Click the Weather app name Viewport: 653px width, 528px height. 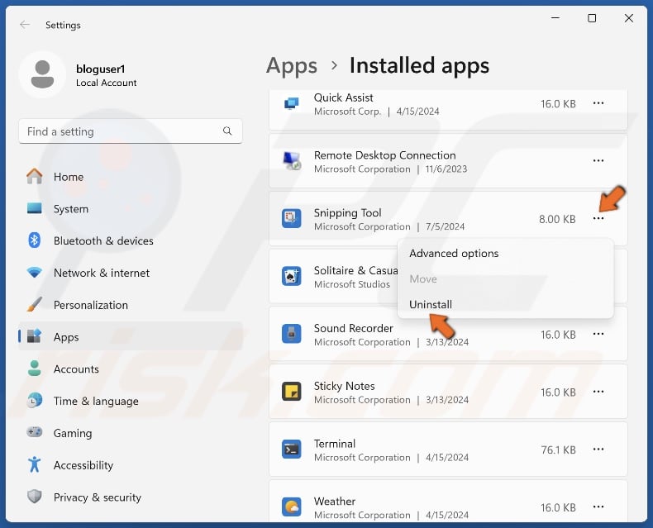tap(335, 502)
